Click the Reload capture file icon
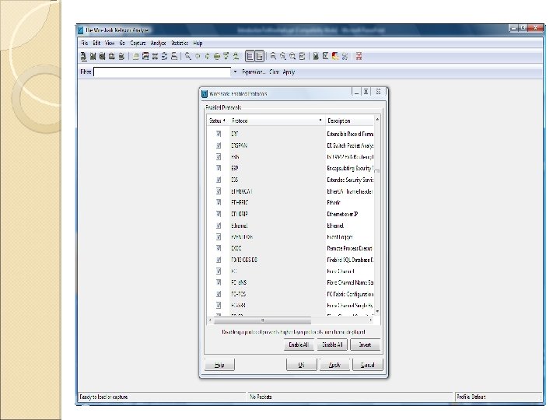560x420 pixels. coord(165,57)
